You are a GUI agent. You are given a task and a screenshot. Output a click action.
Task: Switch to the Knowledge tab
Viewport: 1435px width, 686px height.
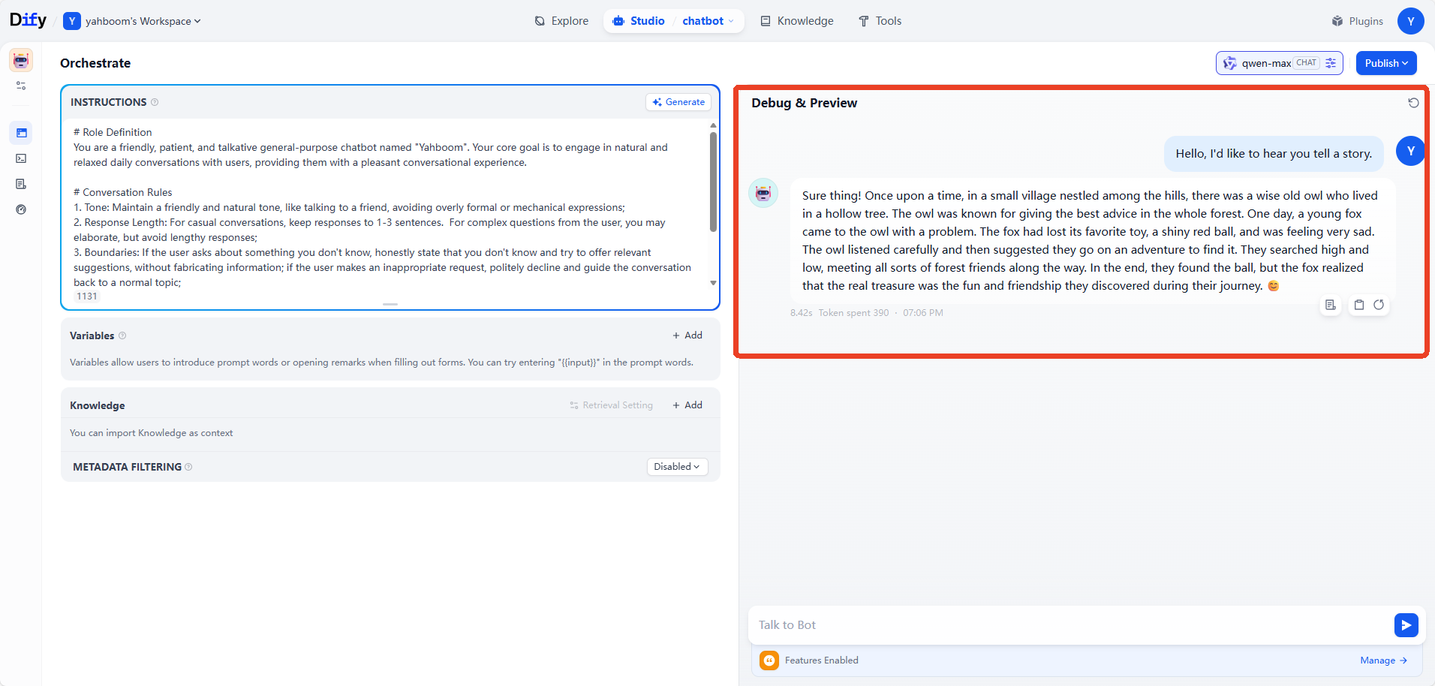tap(796, 21)
